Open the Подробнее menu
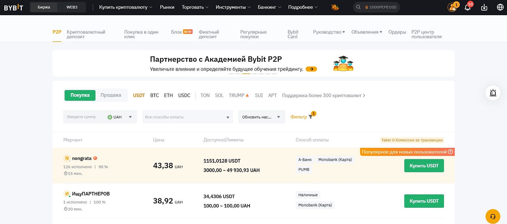This screenshot has height=224, width=507. tap(303, 7)
